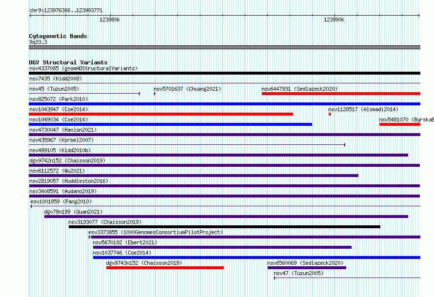The image size is (434, 297).
Task: Select the black nsv3193077 variant bar
Action: 224,227
